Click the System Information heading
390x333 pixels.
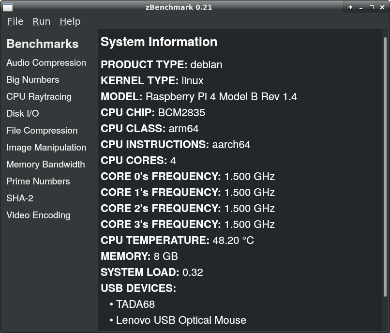click(159, 42)
